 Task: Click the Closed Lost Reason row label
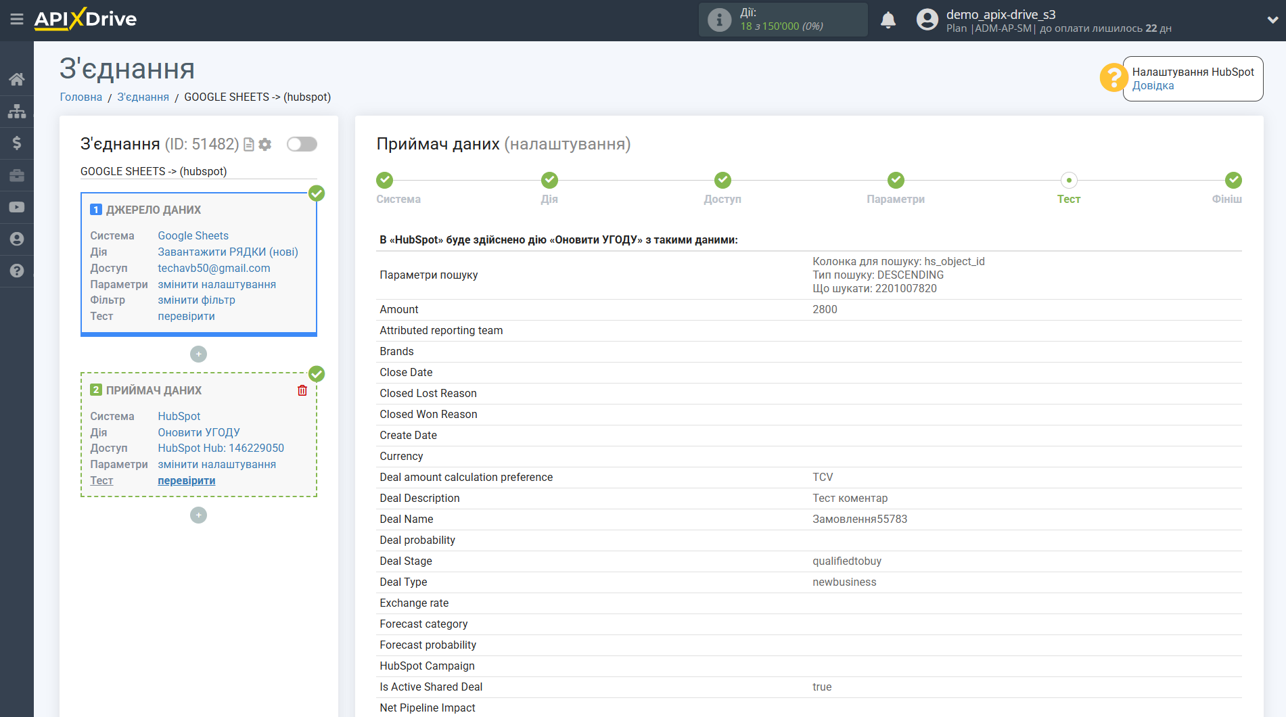click(x=428, y=393)
